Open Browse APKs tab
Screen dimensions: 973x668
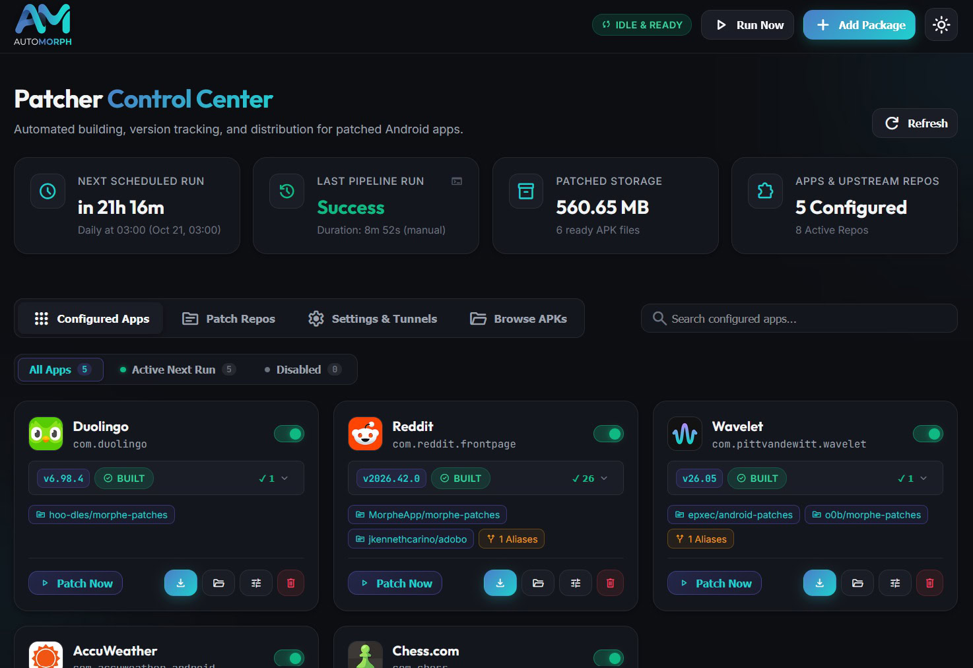(518, 319)
